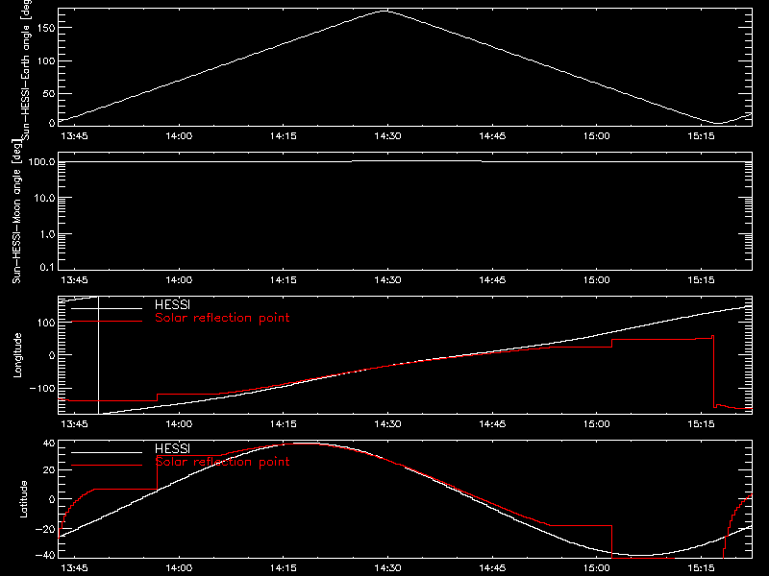Click 15:15 time label under Earth angle plot

point(701,136)
